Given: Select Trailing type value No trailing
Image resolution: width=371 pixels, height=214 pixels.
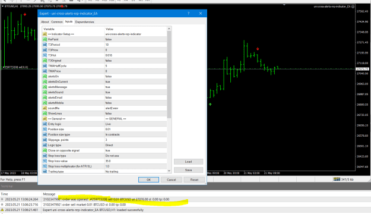Looking at the screenshot, I should click(x=112, y=171).
